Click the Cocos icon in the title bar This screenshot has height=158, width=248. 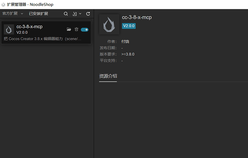coord(3,4)
